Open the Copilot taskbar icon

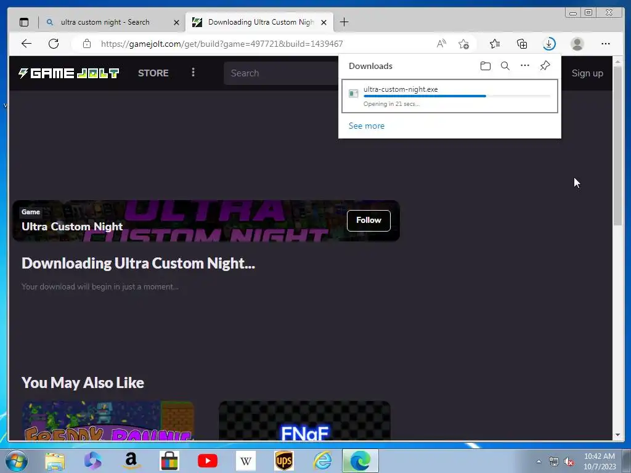point(93,461)
